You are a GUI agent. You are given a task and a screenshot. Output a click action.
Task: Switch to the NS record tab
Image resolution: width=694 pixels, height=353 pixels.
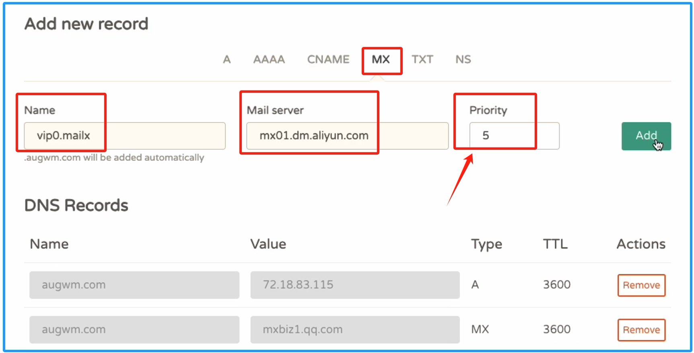(x=463, y=59)
